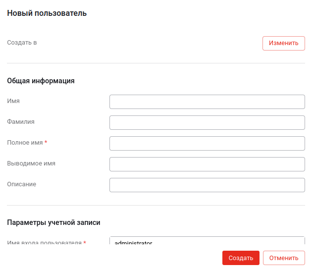This screenshot has height=271, width=313.
Task: Click the red asterisk beside Полное имя
Action: pos(46,143)
